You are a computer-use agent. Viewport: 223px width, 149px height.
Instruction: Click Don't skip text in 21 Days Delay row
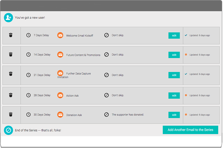[x=118, y=75]
